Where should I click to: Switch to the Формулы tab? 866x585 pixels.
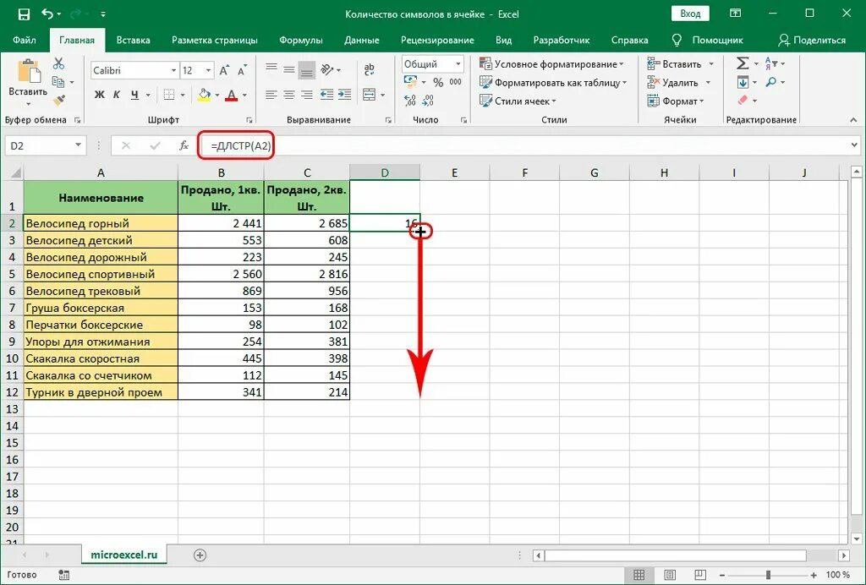tap(301, 40)
